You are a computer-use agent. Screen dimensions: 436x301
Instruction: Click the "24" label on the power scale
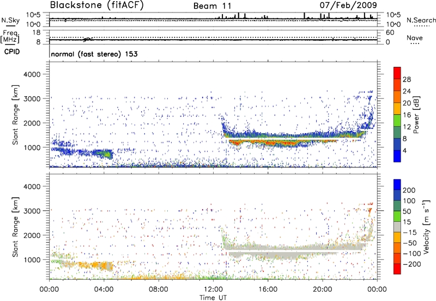(407, 91)
